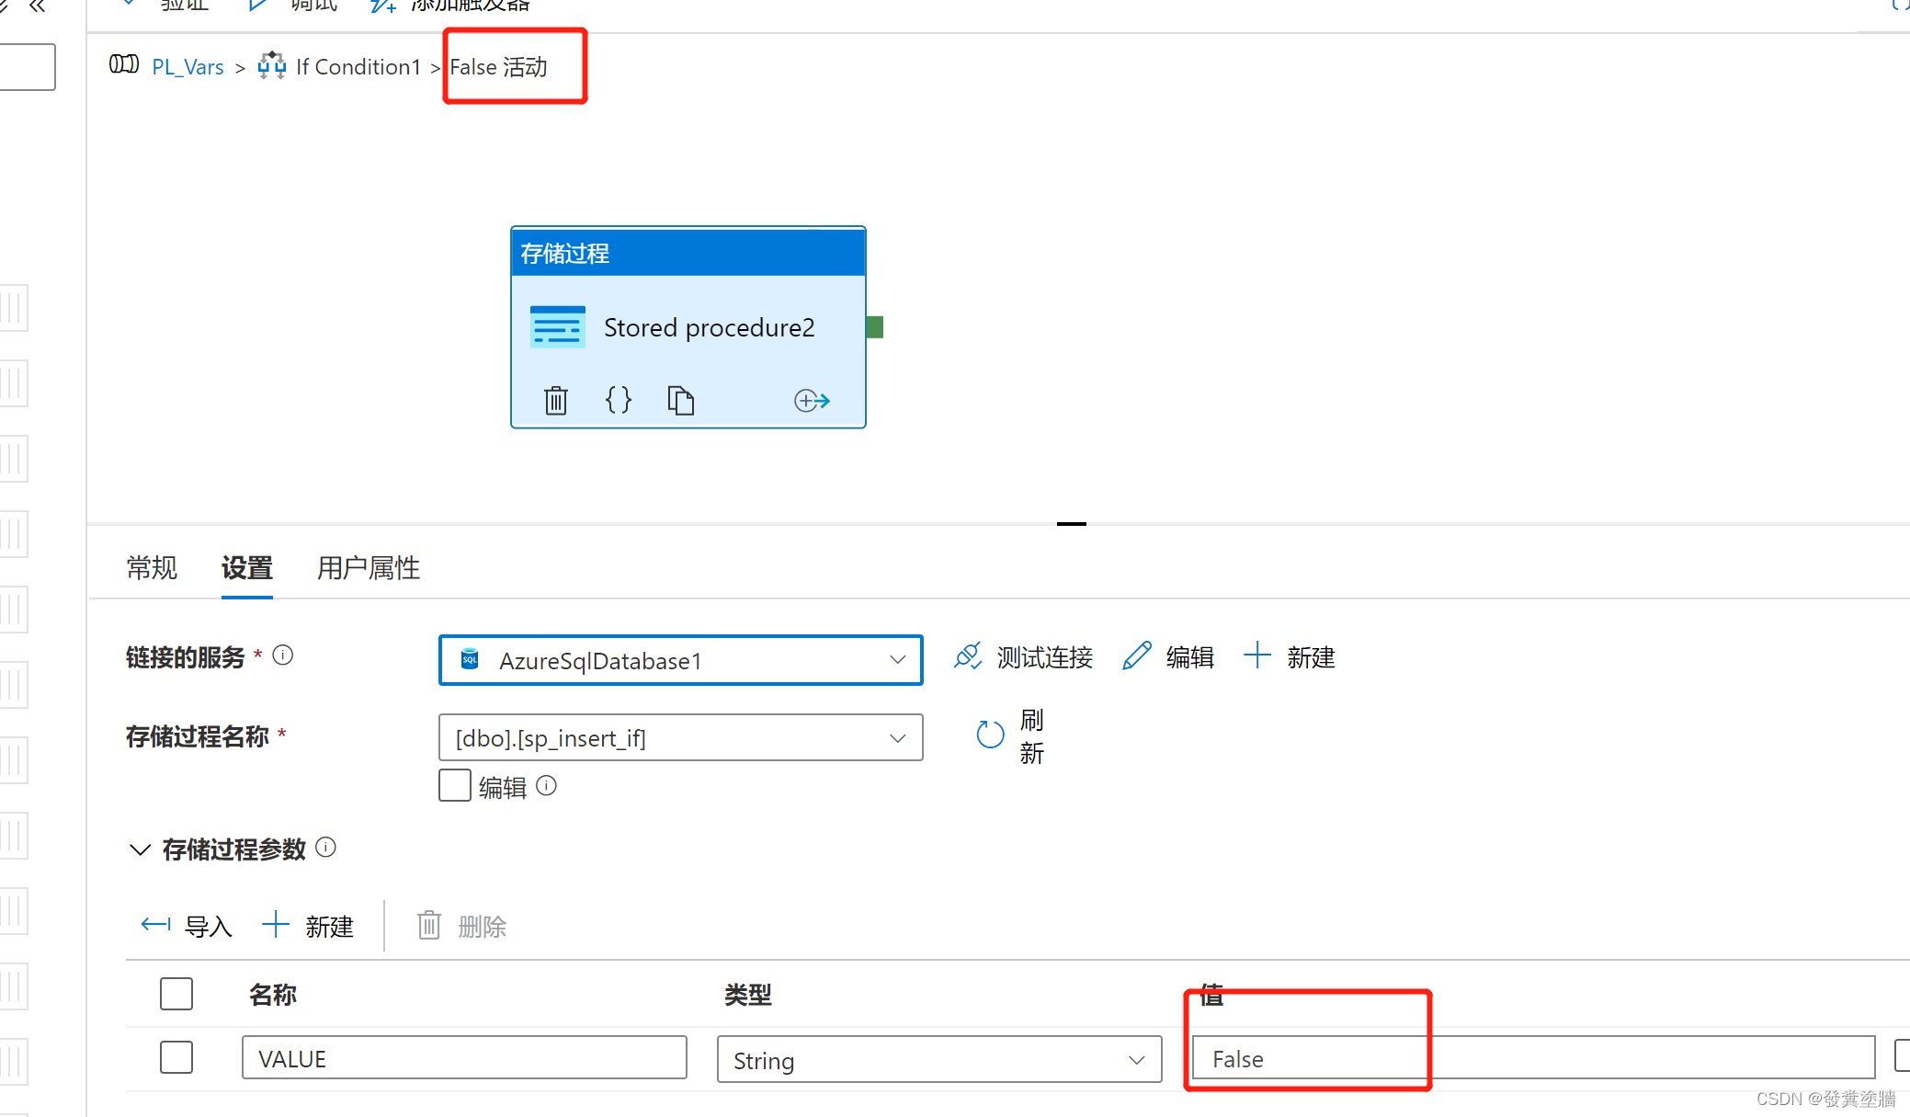The image size is (1910, 1117).
Task: Click the plus icon for 新建 linked service
Action: coord(1256,655)
